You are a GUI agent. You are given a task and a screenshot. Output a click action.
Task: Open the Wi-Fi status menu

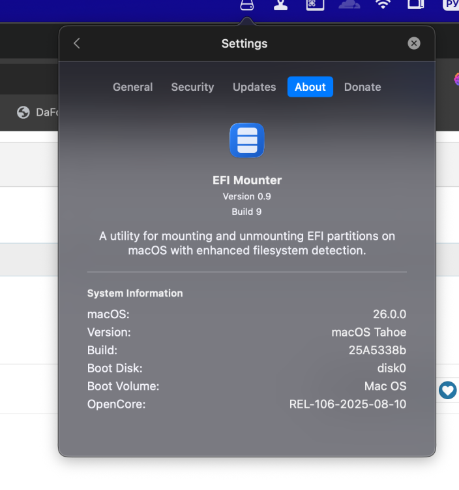point(383,5)
